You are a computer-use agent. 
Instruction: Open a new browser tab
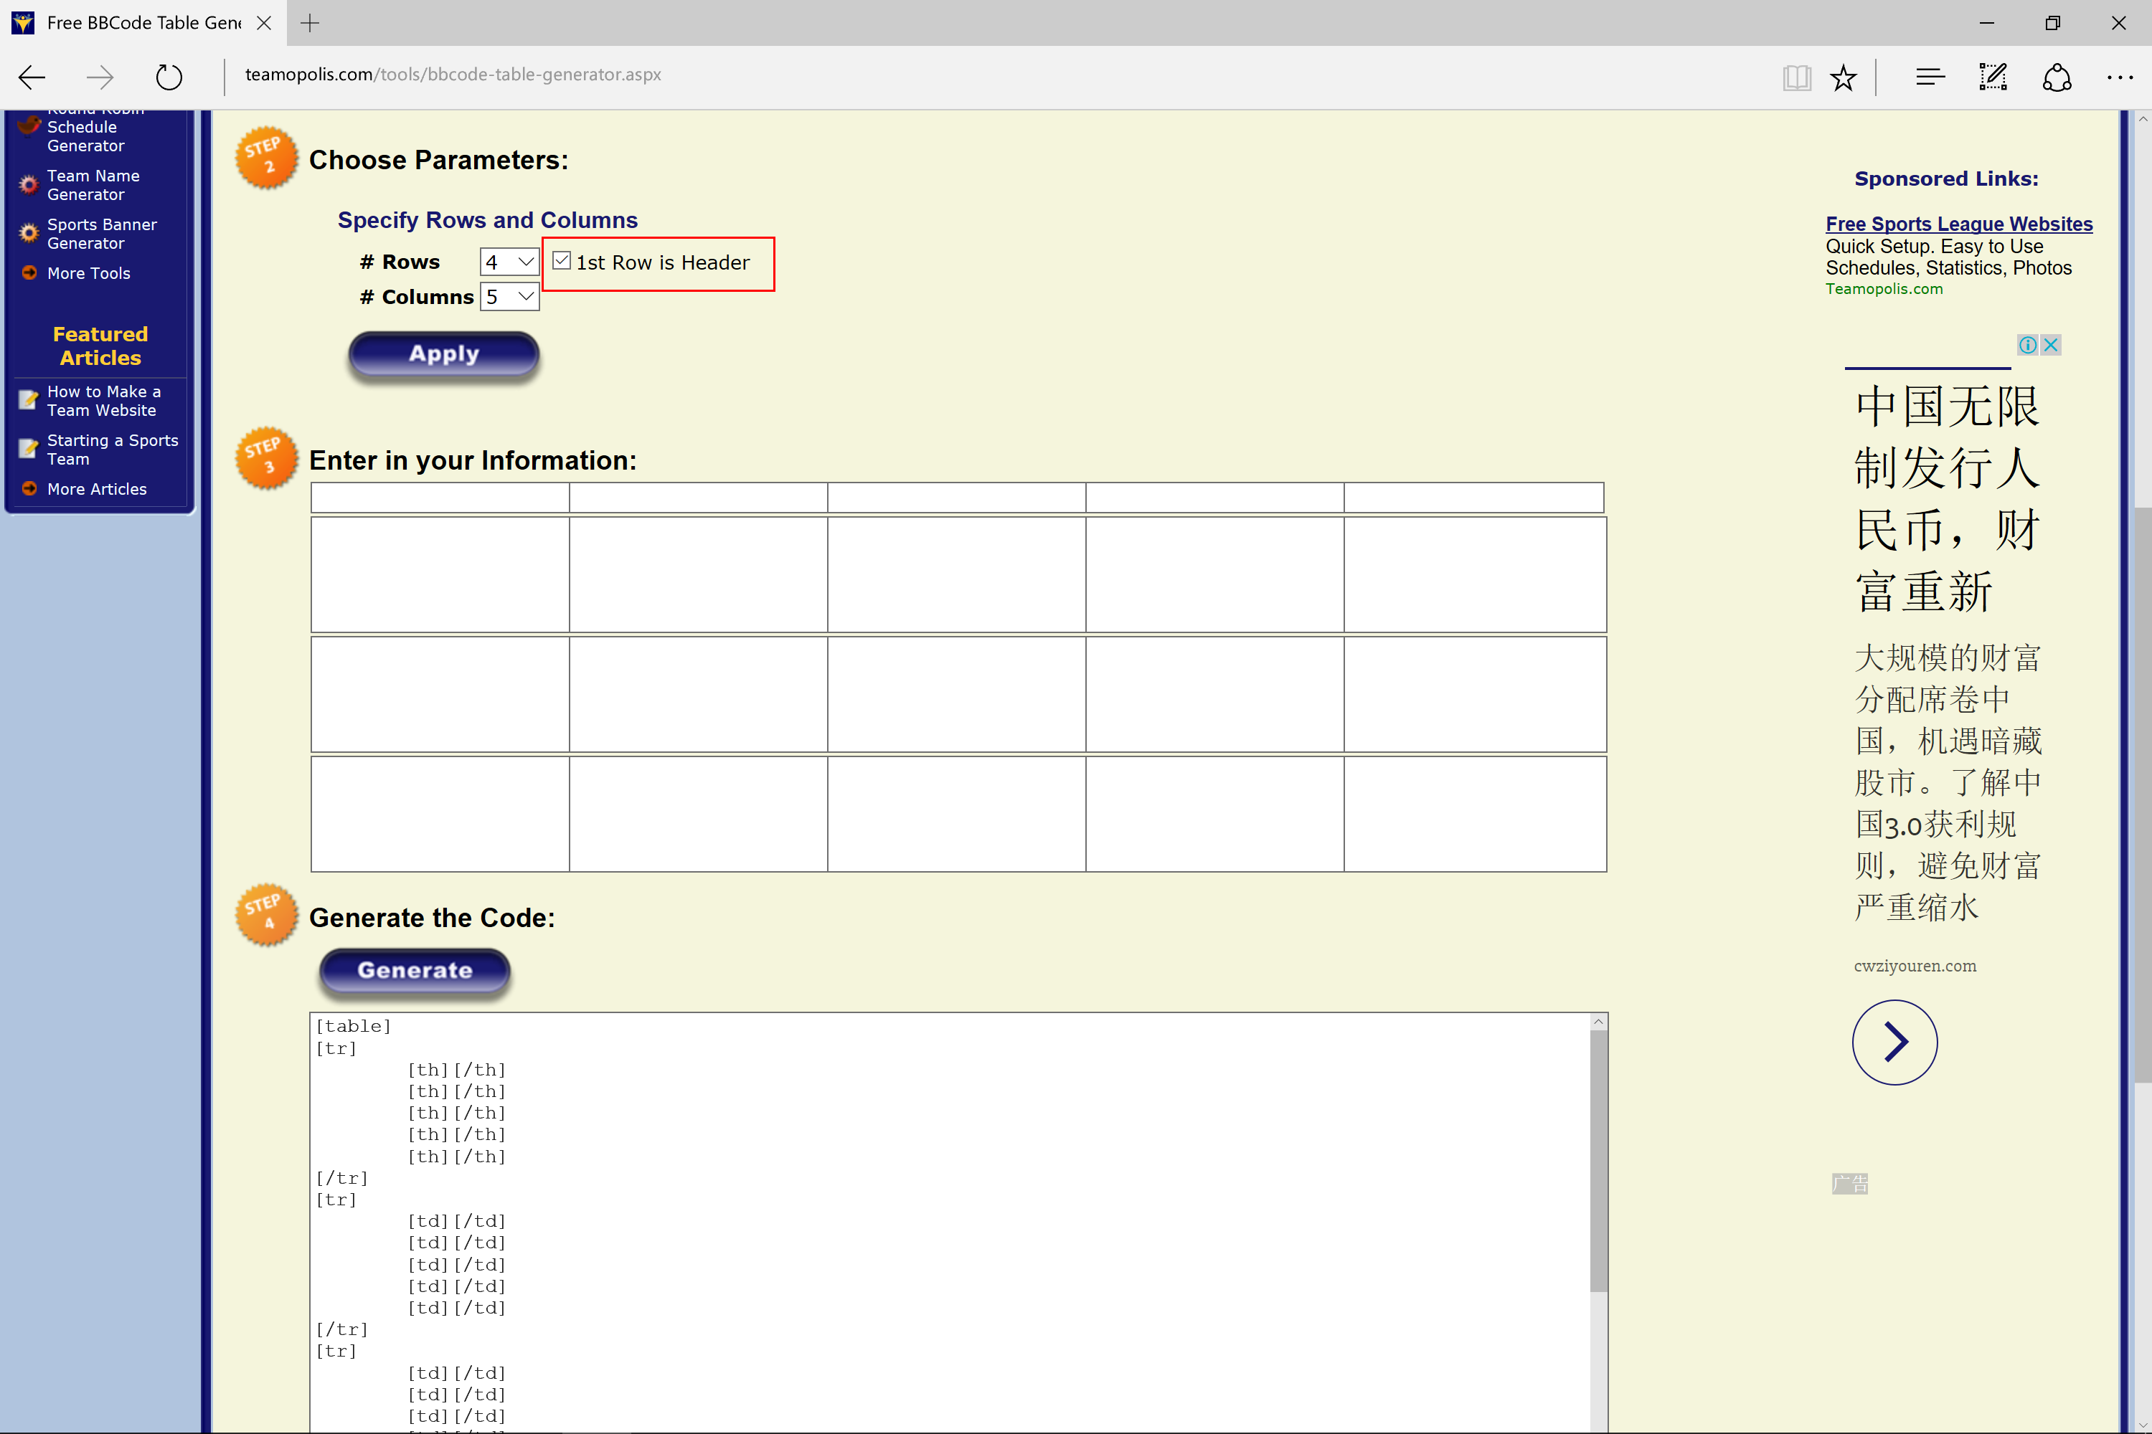pos(310,23)
